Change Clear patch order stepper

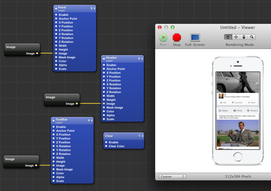pos(142,136)
